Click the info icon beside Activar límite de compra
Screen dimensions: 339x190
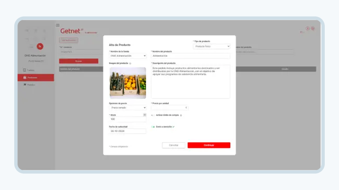[x=181, y=115]
